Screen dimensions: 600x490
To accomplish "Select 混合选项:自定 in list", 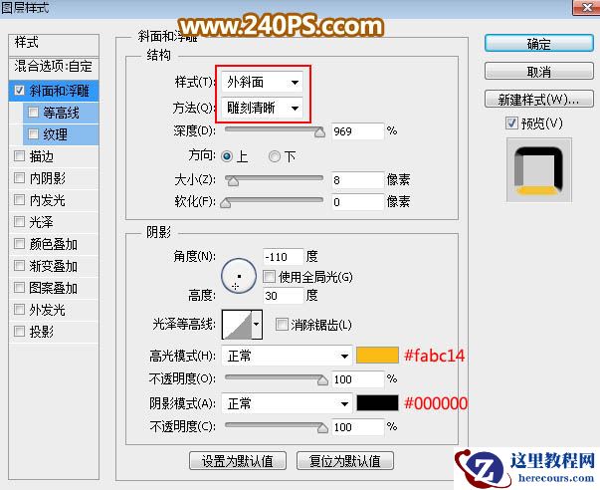I will click(54, 67).
